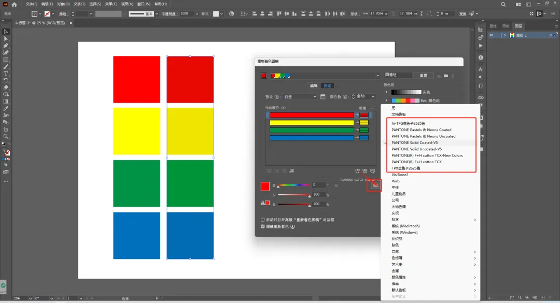Click the horizontal align center icon
The height and width of the screenshot is (303, 560).
coord(262,13)
